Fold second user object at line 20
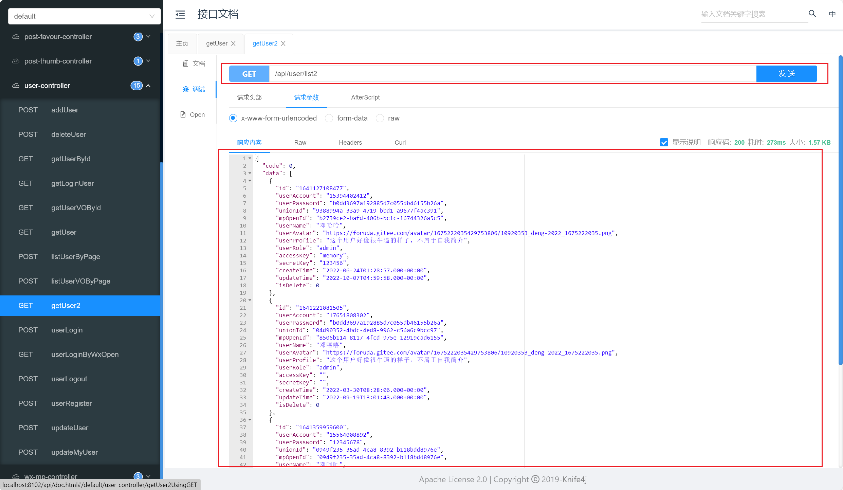The height and width of the screenshot is (490, 843). click(250, 300)
